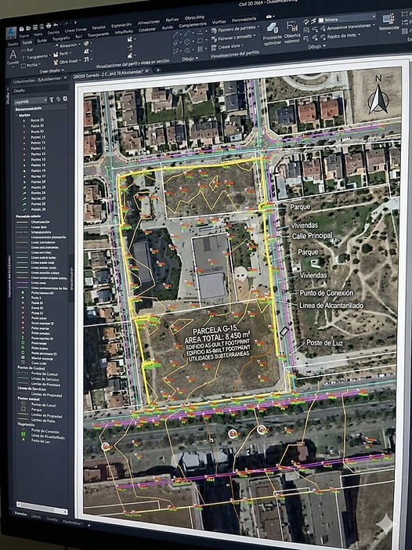Click the undo arrow in quick access toolbar
The image size is (412, 550).
pos(56,25)
